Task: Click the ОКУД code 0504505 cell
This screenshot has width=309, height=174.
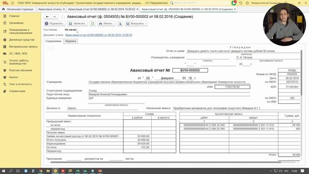Action: pyautogui.click(x=292, y=74)
